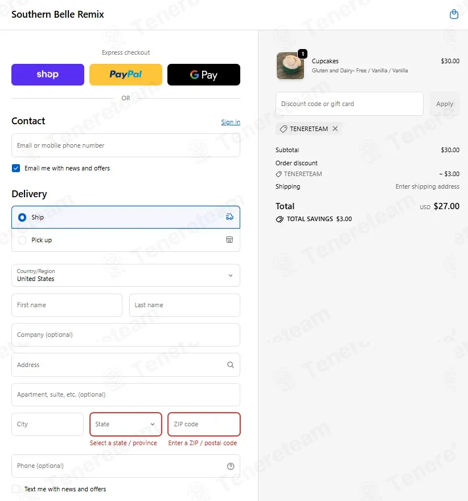
Task: Select the Ship delivery radio button
Action: [22, 217]
